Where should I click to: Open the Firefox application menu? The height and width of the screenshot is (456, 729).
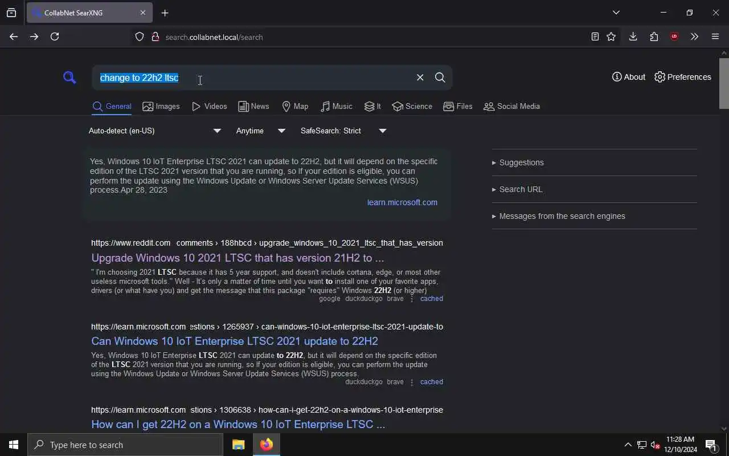pyautogui.click(x=715, y=36)
